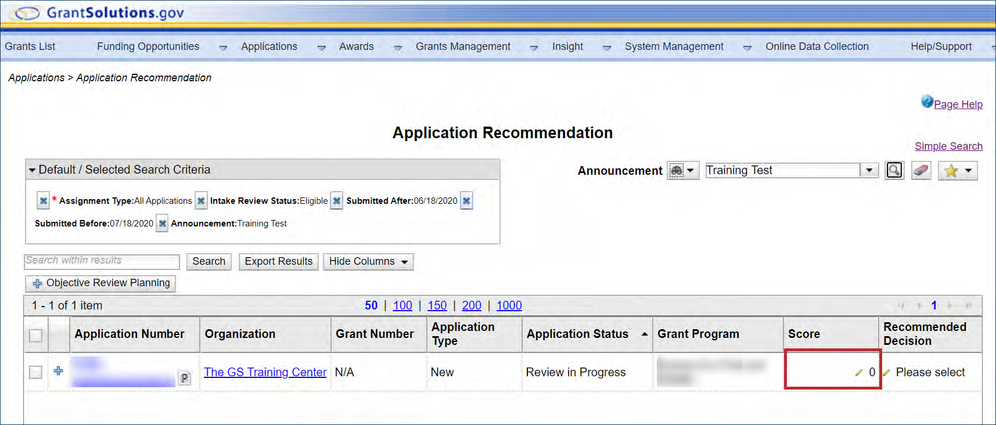Click the Export Results button

coord(278,262)
